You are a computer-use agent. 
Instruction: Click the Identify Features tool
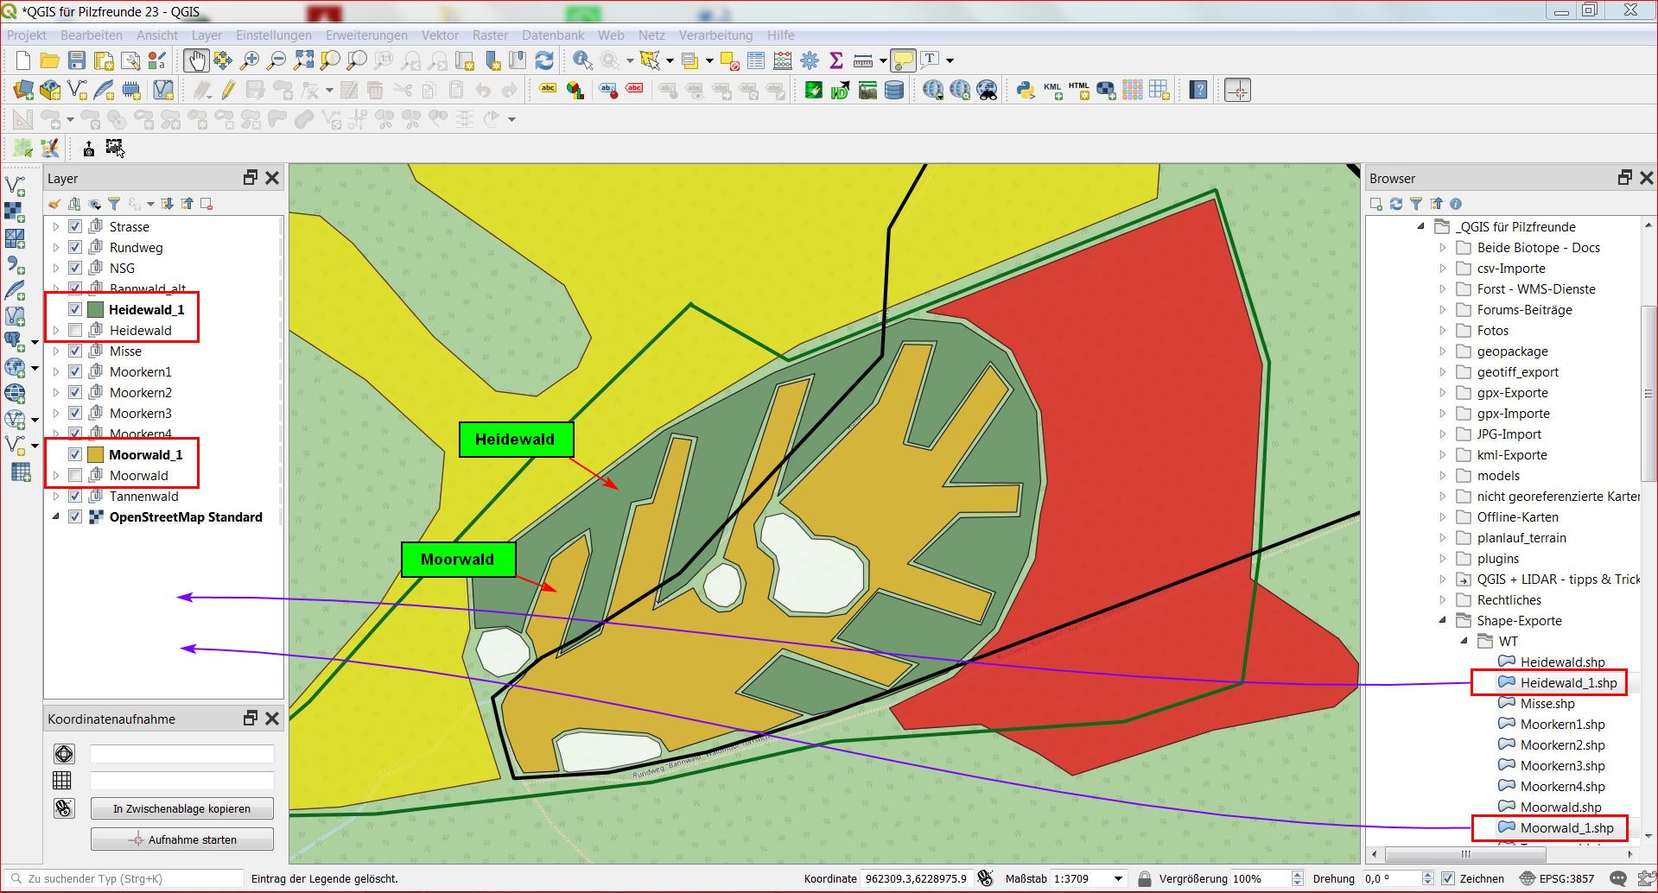582,60
